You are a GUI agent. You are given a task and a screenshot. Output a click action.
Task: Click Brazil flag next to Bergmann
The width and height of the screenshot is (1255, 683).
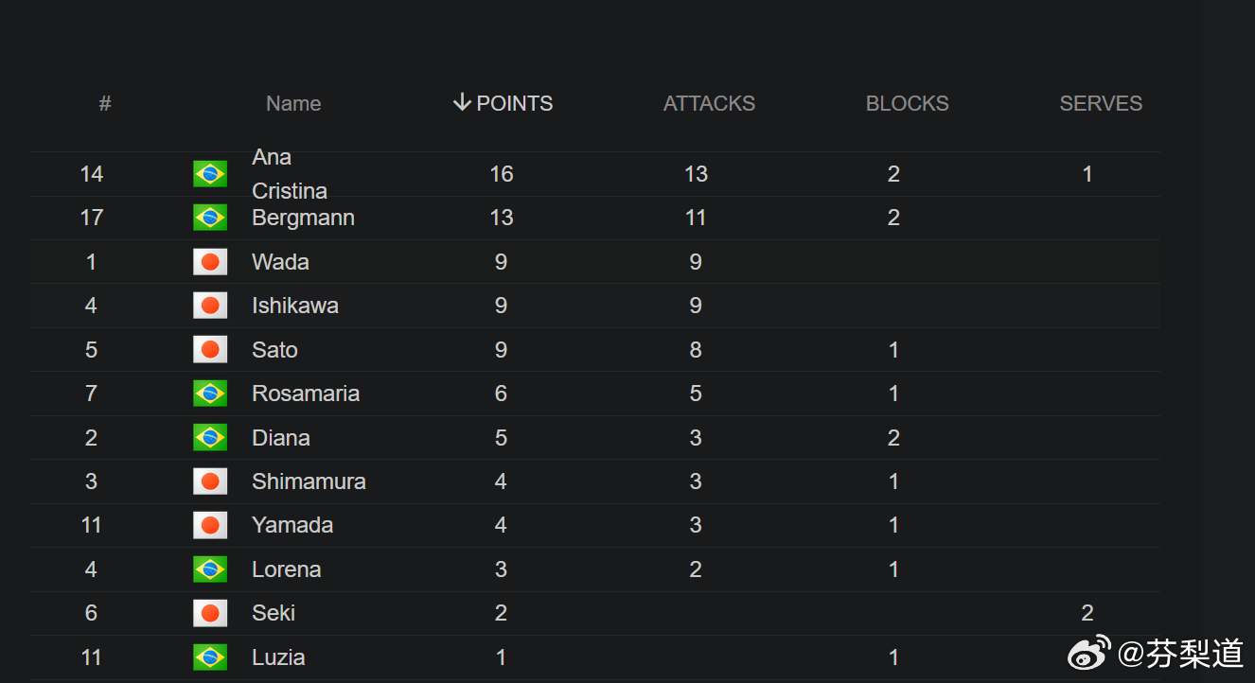pos(210,218)
